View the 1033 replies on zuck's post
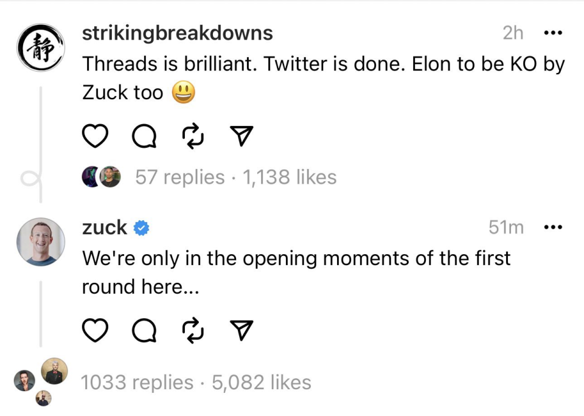Screen dimensions: 584x416 click(x=137, y=383)
